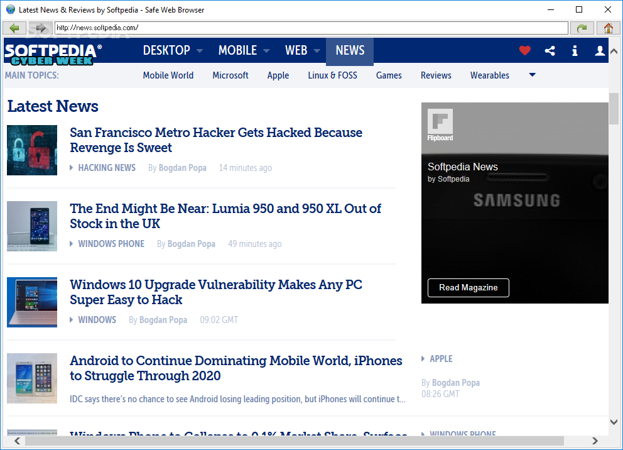Click the IDC says article summary text
The image size is (623, 450).
click(x=237, y=398)
